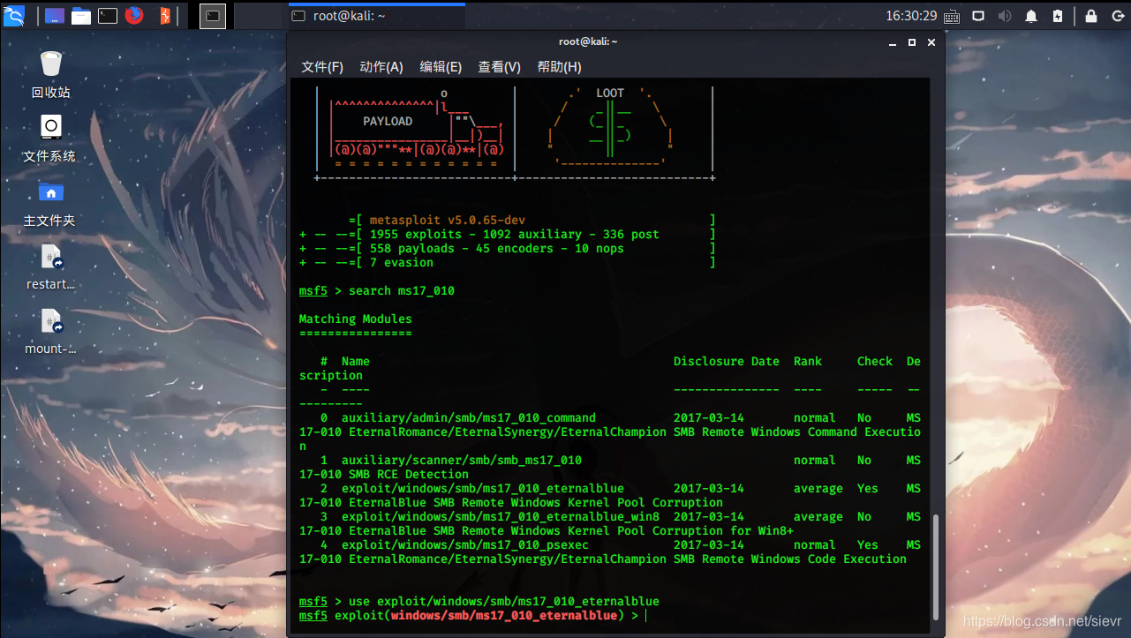Click 'exploit/windows/smb/ms17_010_eternalblue_win8' module row
The width and height of the screenshot is (1131, 638).
click(x=501, y=517)
